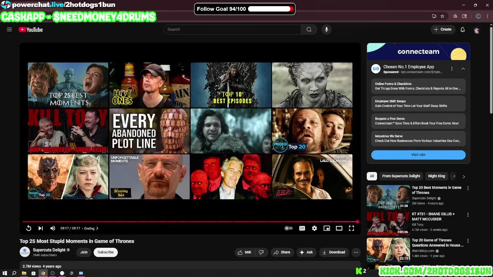Open the Chrome profile avatar
Viewport: 493px width, 277px height.
pyautogui.click(x=478, y=16)
